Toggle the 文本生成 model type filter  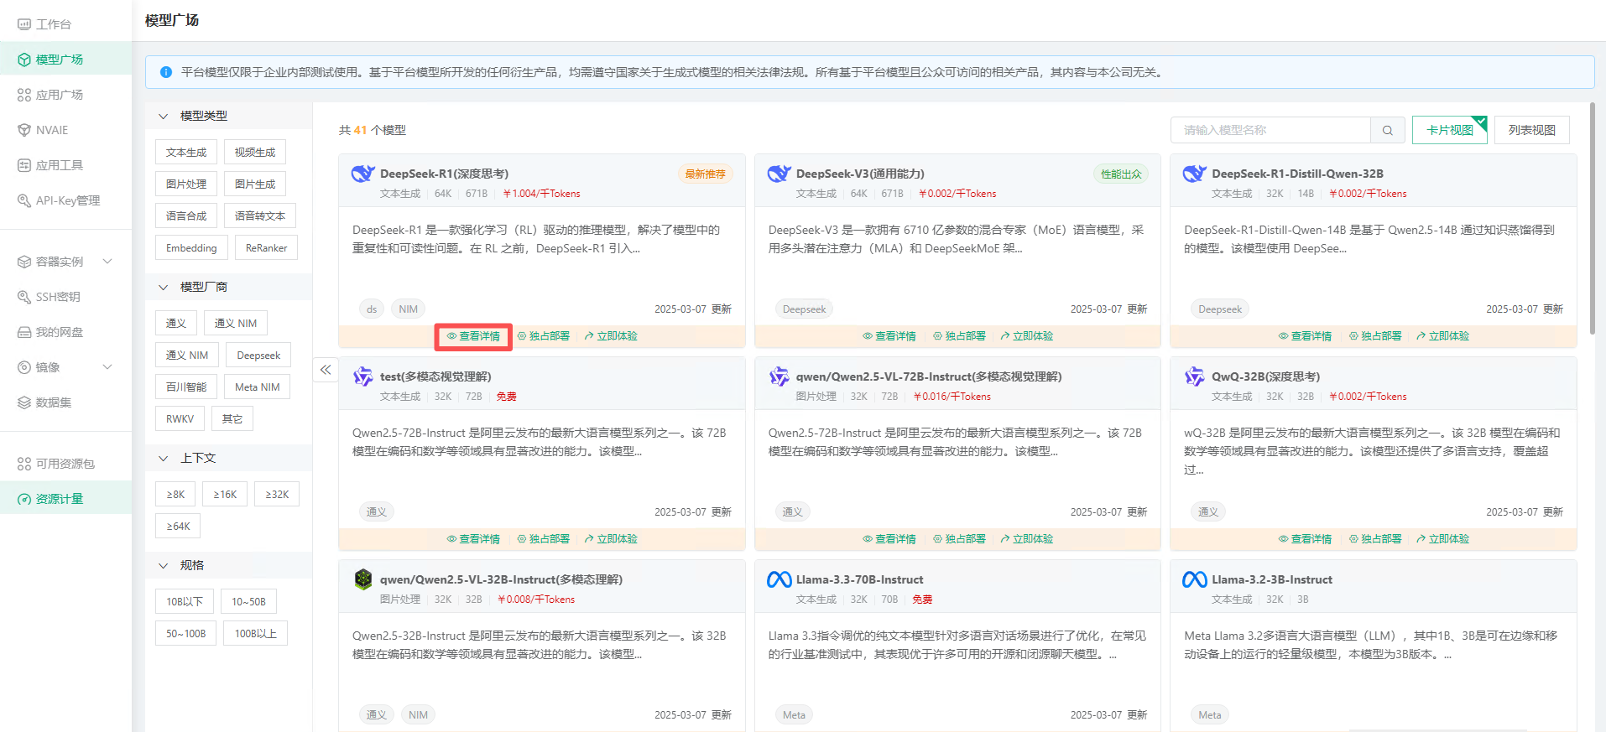(186, 153)
